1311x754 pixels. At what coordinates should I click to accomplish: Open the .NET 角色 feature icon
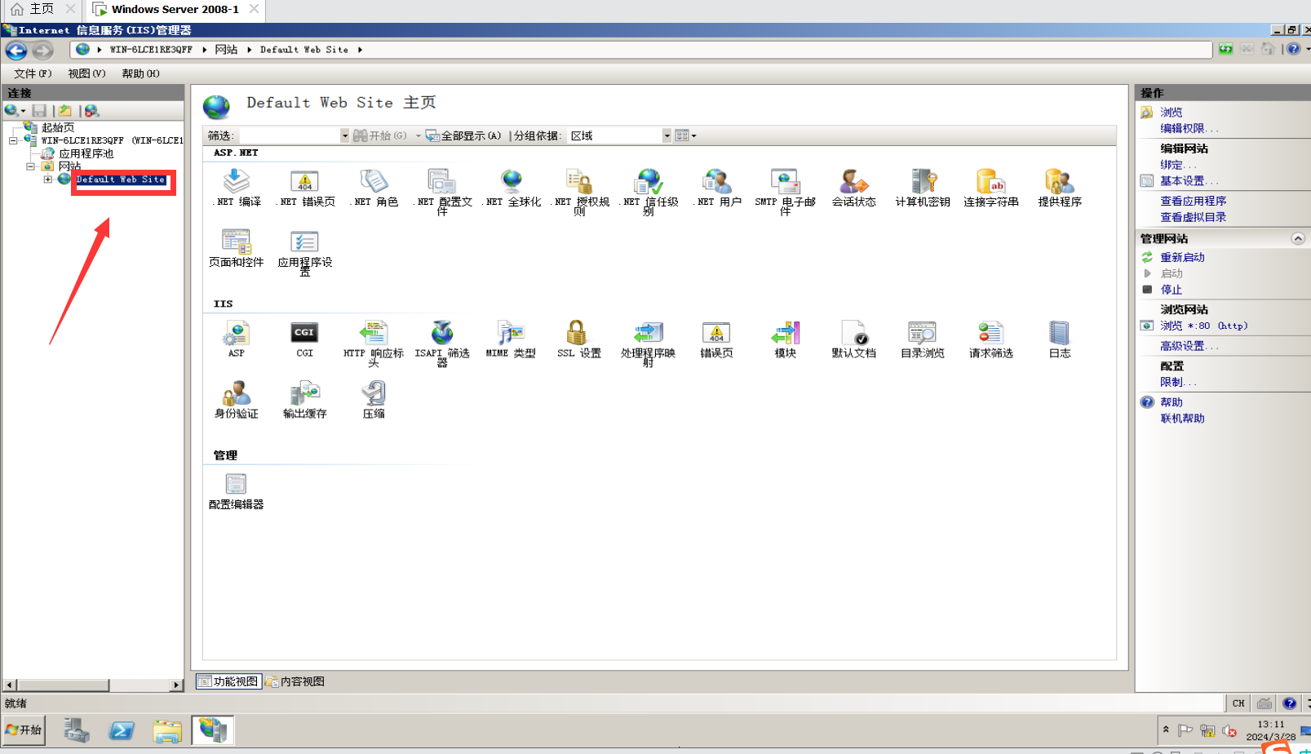pyautogui.click(x=374, y=187)
